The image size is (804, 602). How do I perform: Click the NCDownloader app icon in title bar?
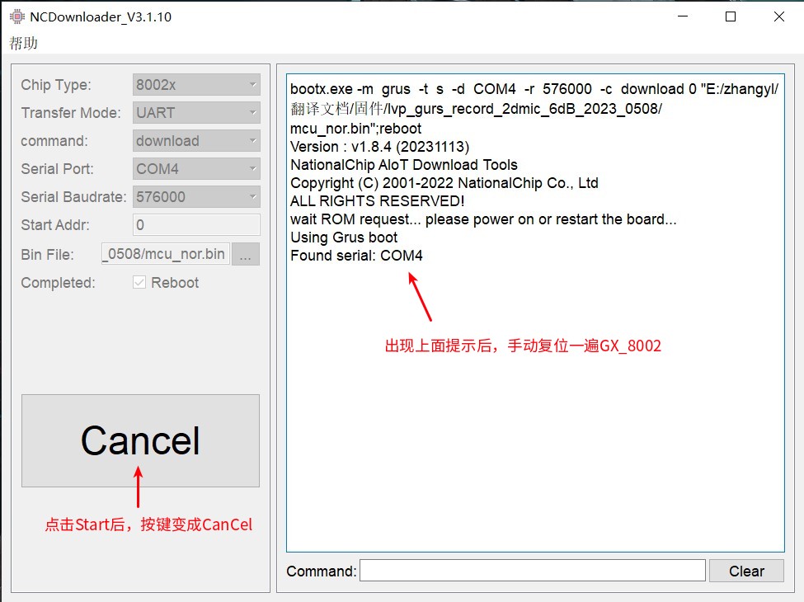pos(17,17)
